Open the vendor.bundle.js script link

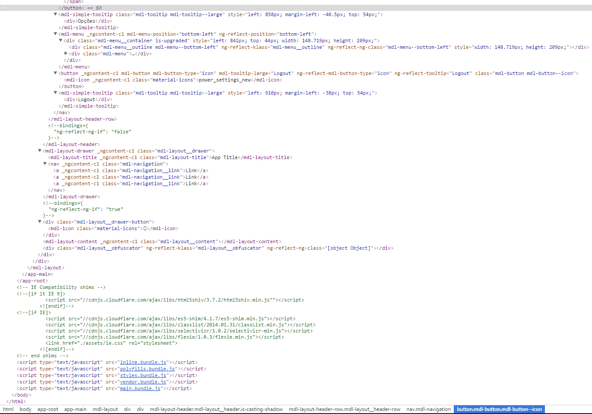coord(143,382)
